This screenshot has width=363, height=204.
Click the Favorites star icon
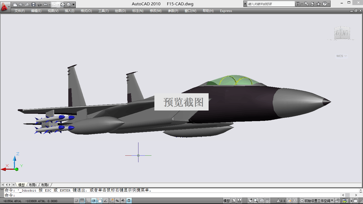coord(318,4)
